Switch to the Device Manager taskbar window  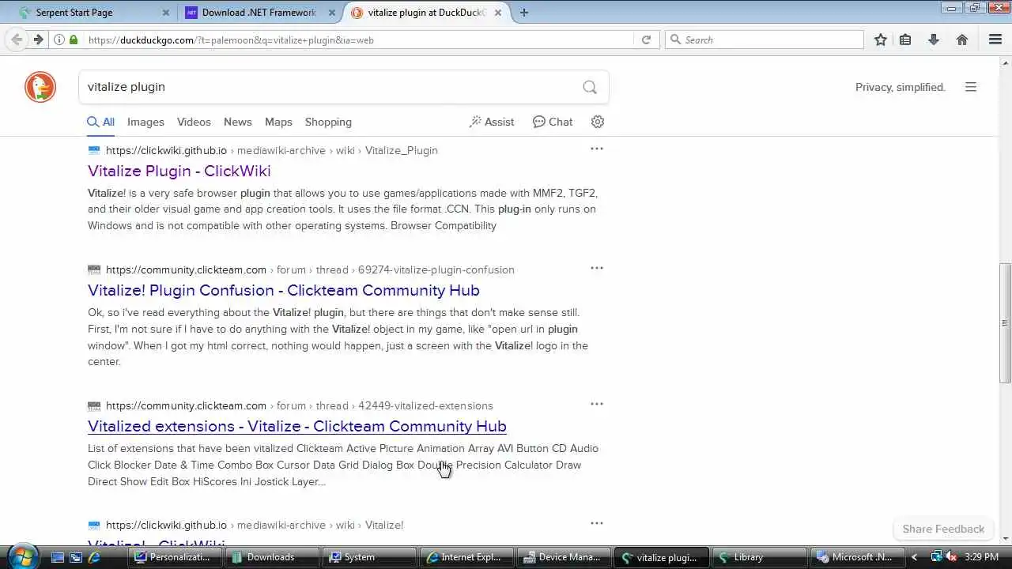[x=564, y=557]
